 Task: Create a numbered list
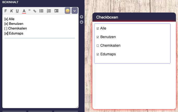coord(49,11)
